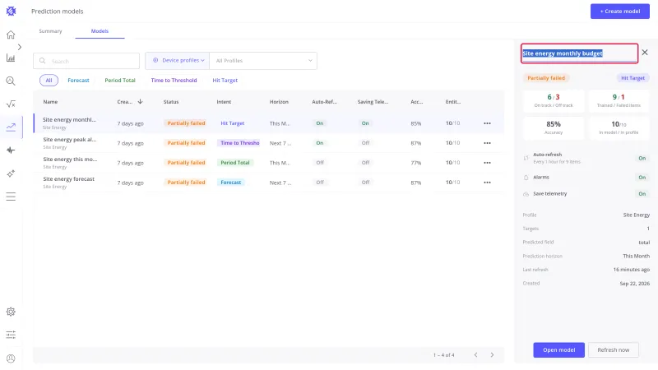658x370 pixels.
Task: Open more actions for Site energy monthly row
Action: [x=487, y=123]
